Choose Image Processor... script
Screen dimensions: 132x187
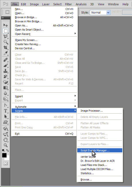point(100,111)
